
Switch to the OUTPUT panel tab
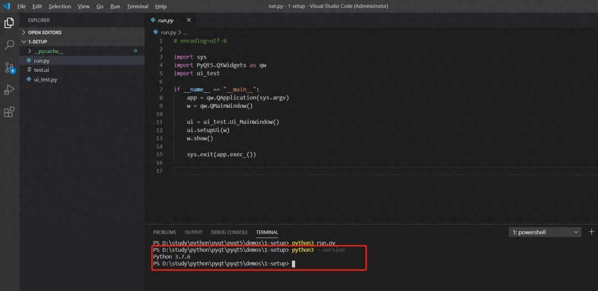coord(193,232)
